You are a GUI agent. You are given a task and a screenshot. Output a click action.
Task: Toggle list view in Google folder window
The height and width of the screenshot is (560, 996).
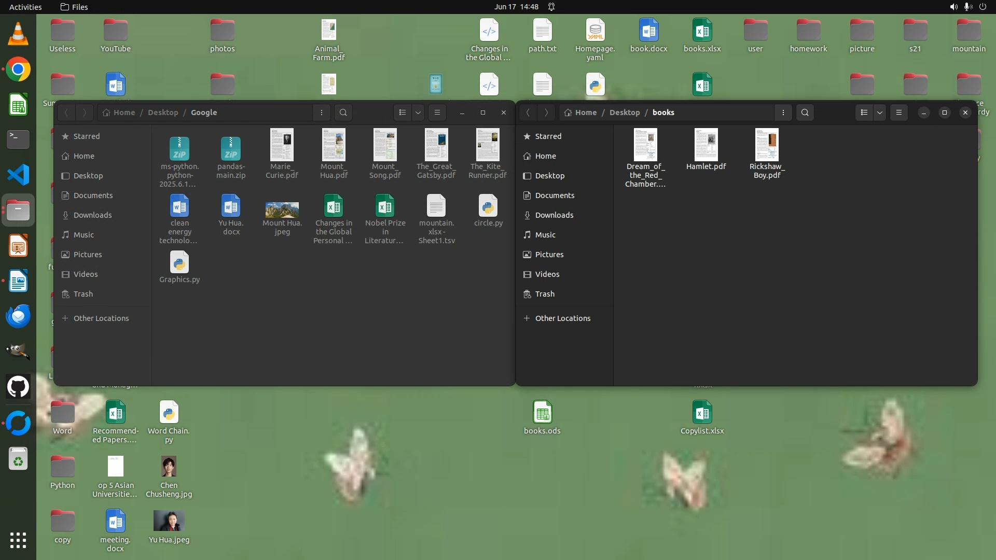[x=403, y=113]
